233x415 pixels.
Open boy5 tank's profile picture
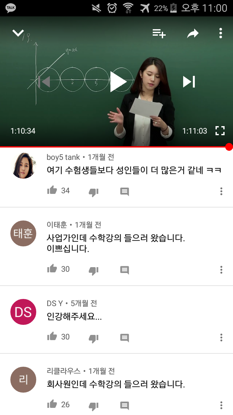click(23, 165)
